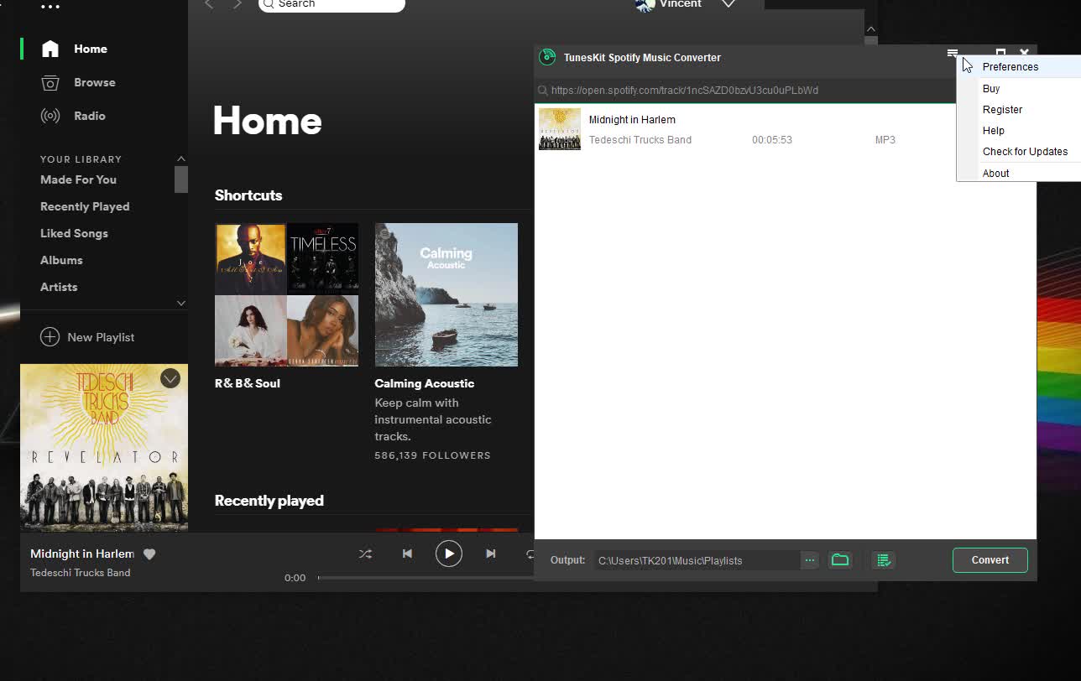Close the TunesKit window
Screen dimensions: 1081x681
[1024, 52]
